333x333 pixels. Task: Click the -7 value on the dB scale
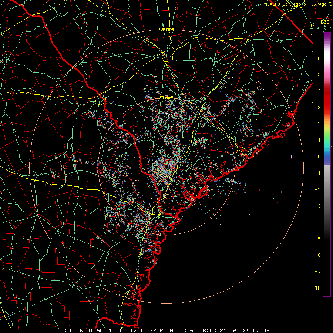pos(318,272)
